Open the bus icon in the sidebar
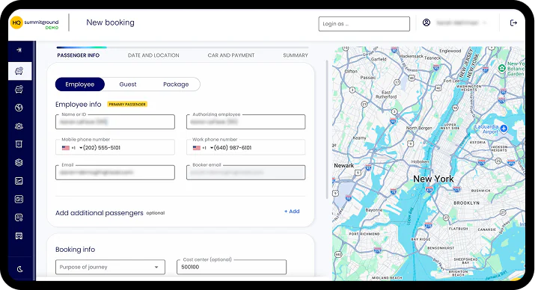Viewport: 535px width, 290px height. 19,236
